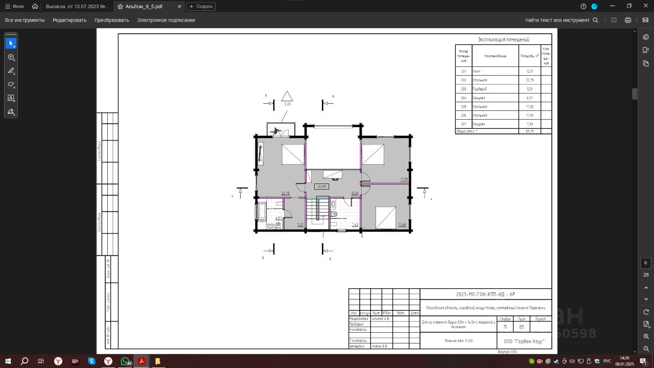Go to the previous page arrow

(x=646, y=288)
